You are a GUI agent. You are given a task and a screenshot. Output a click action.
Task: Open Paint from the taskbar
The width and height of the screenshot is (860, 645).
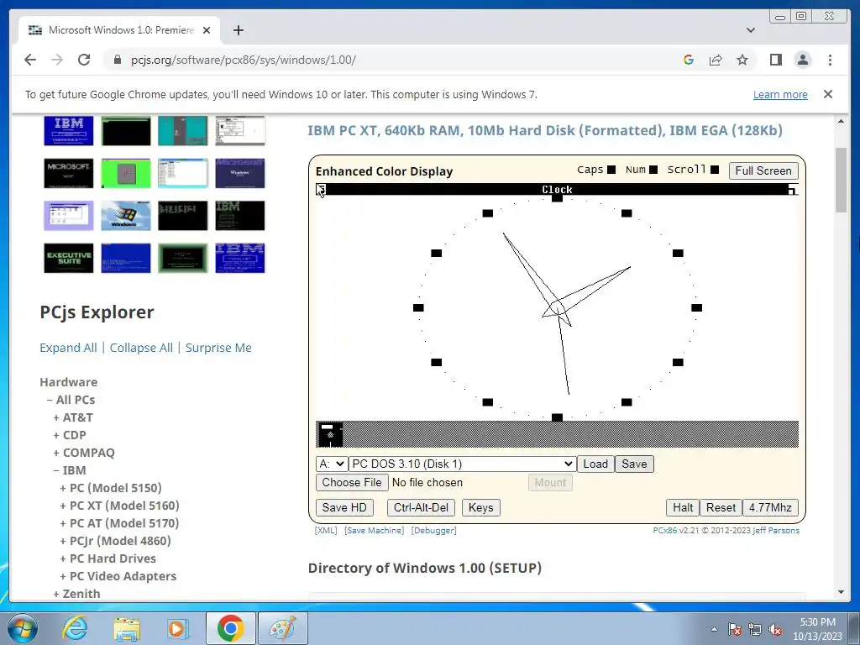point(283,628)
